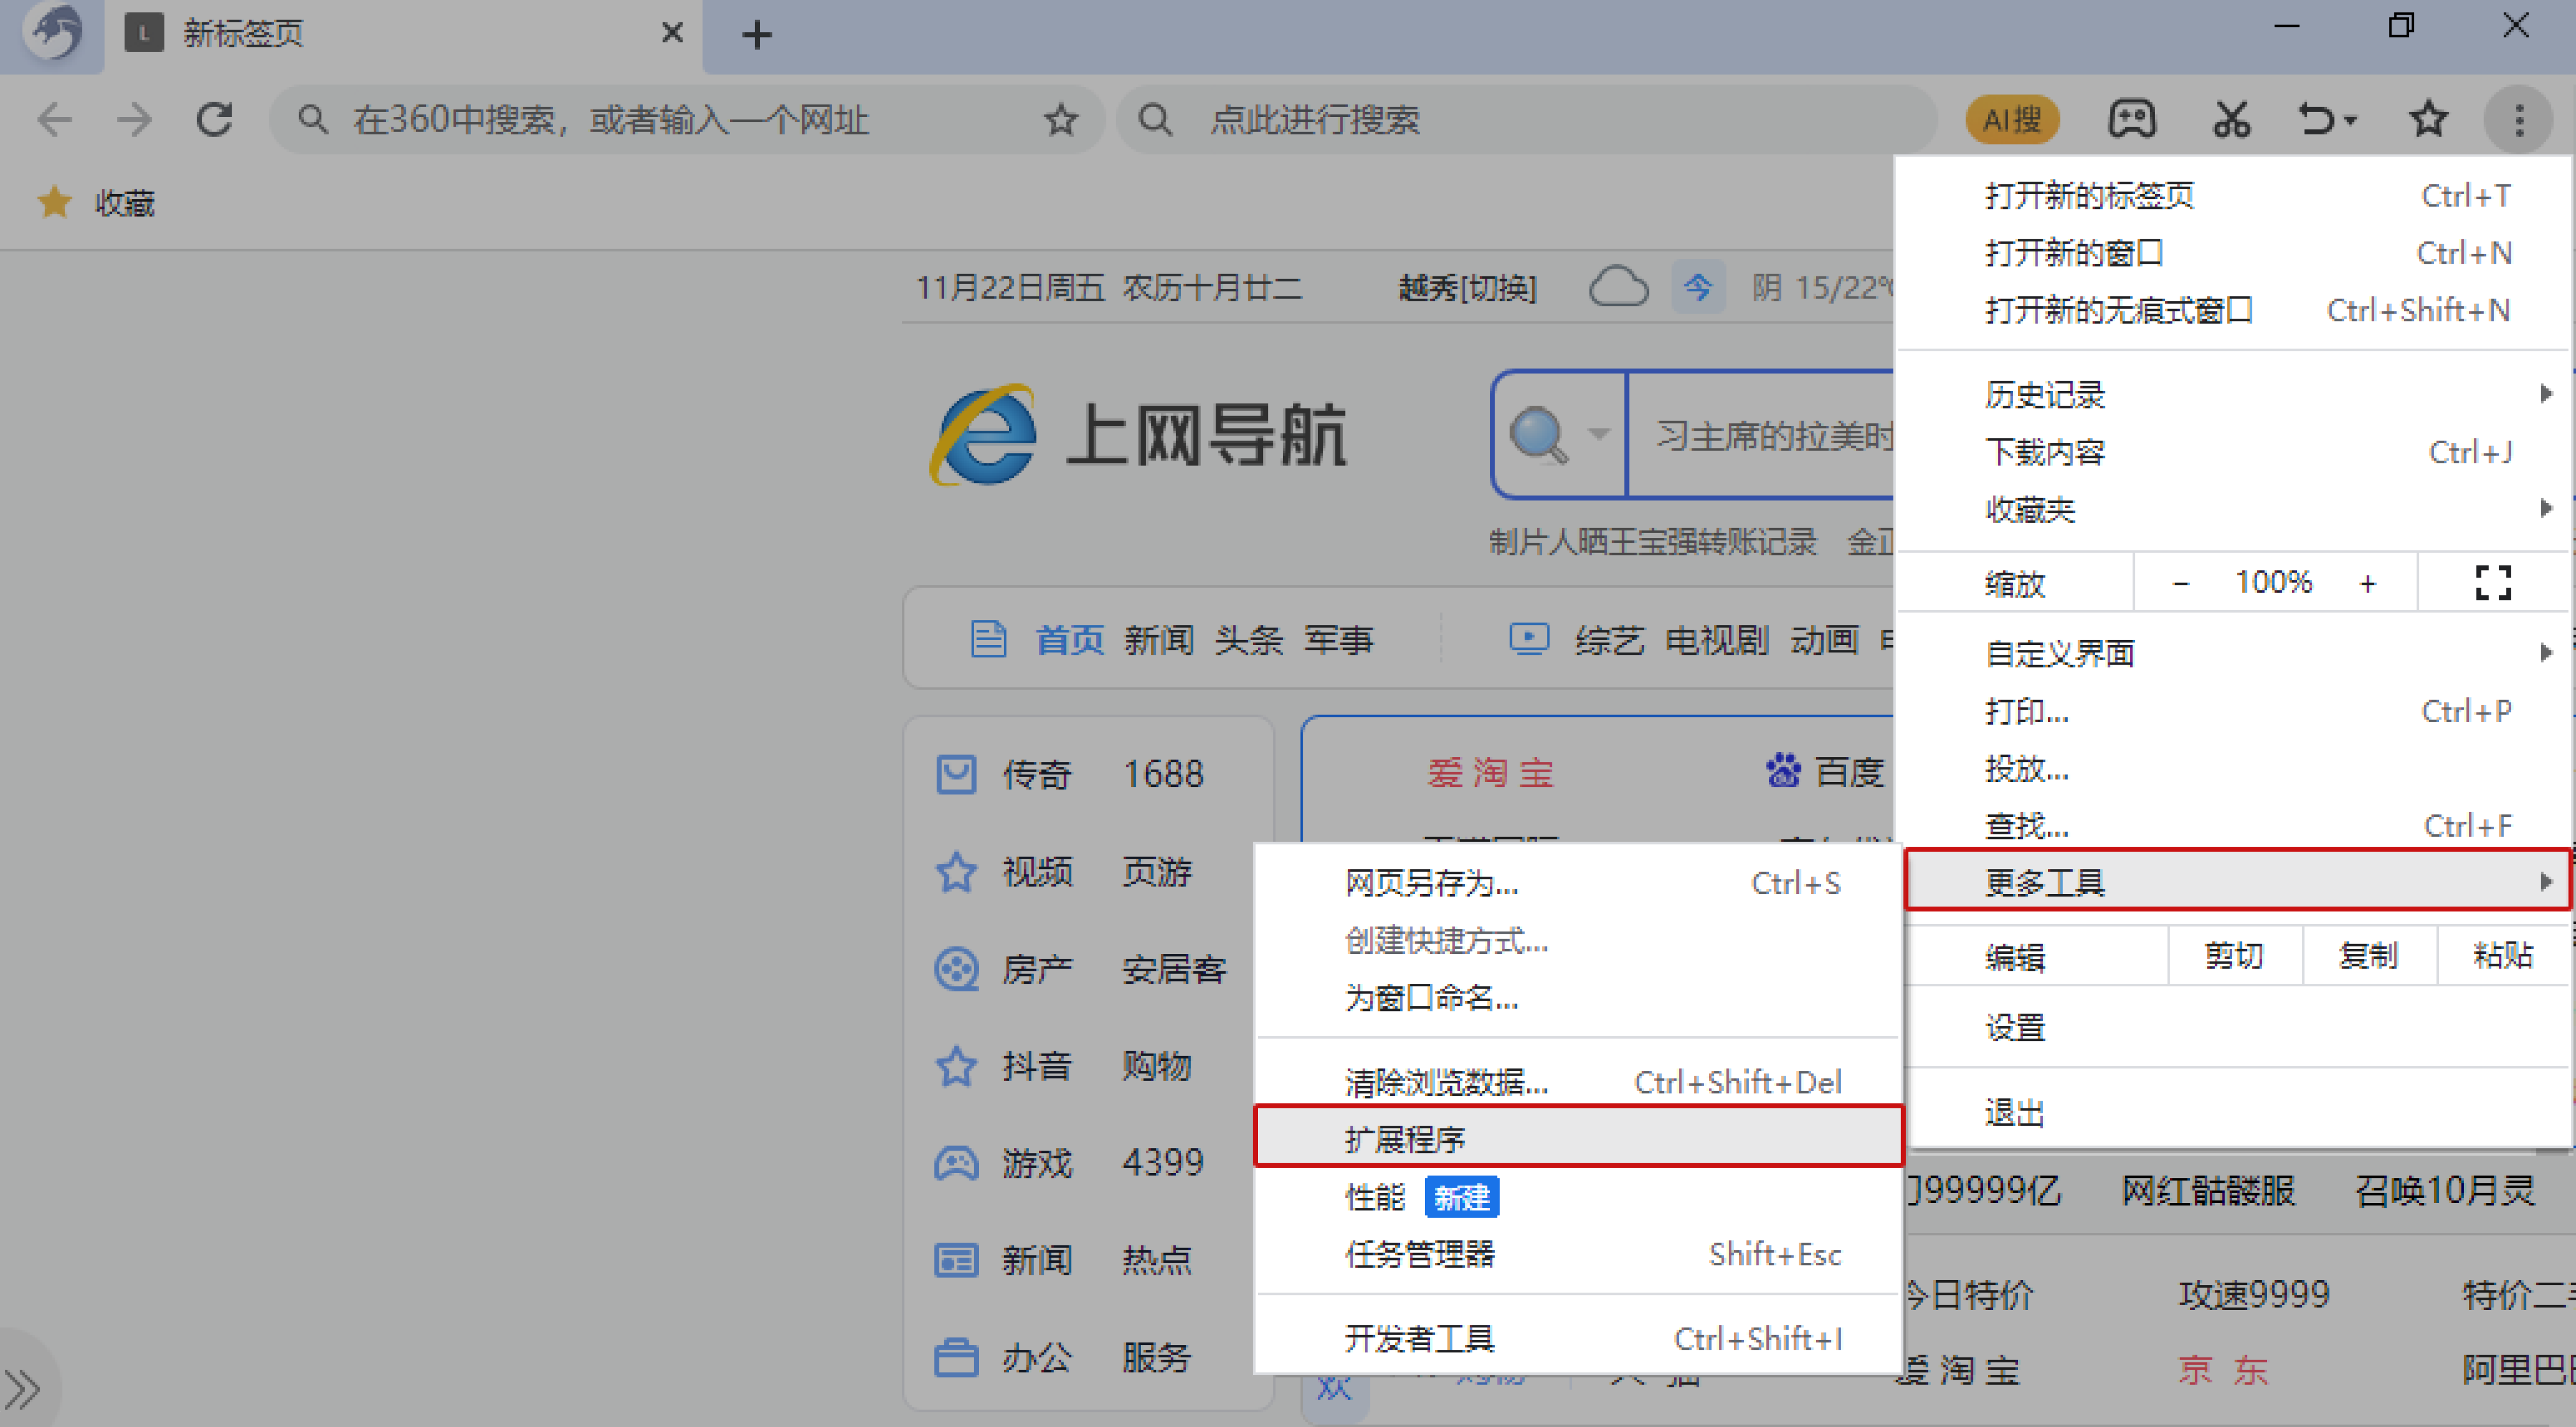Open a new tab with plus button

pyautogui.click(x=757, y=35)
